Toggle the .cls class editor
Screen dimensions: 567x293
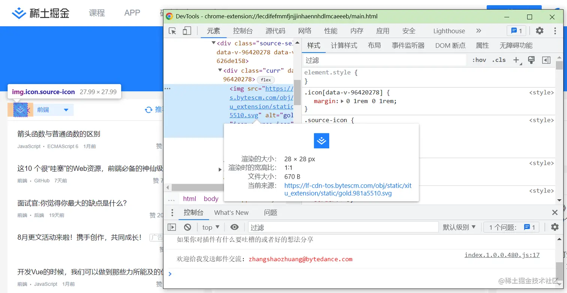point(499,60)
